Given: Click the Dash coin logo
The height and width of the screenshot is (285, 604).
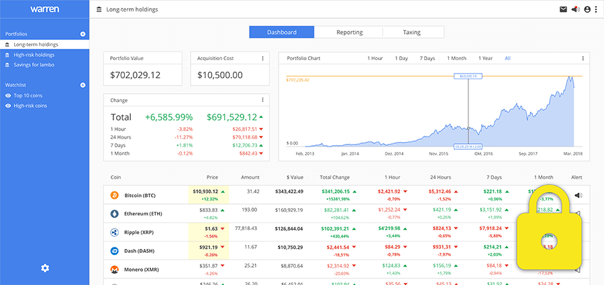Looking at the screenshot, I should 114,251.
